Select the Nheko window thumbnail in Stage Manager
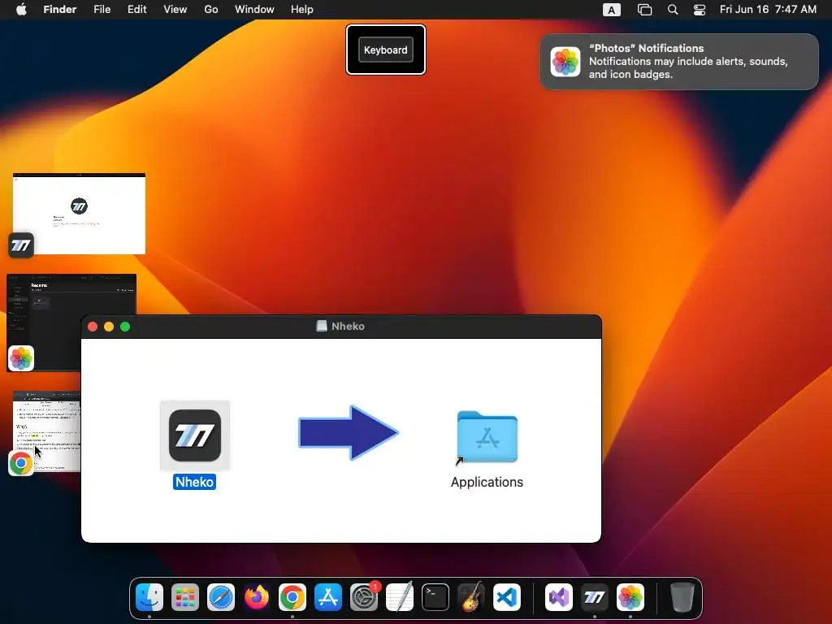The image size is (832, 624). coord(79,214)
